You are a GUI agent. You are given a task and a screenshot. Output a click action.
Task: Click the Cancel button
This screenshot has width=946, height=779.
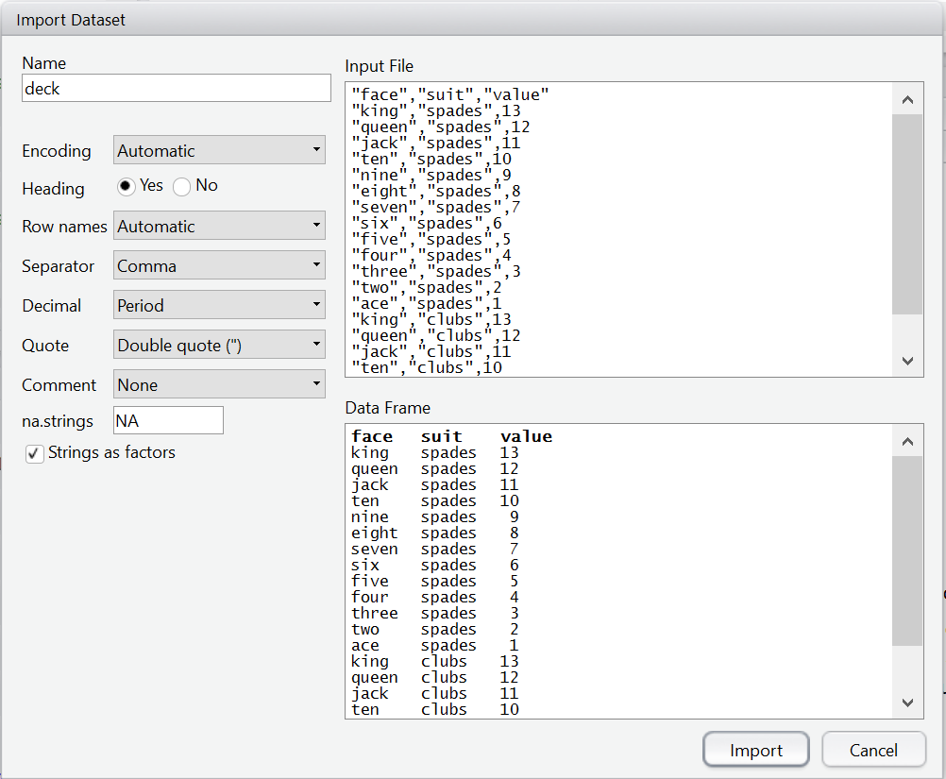coord(873,750)
